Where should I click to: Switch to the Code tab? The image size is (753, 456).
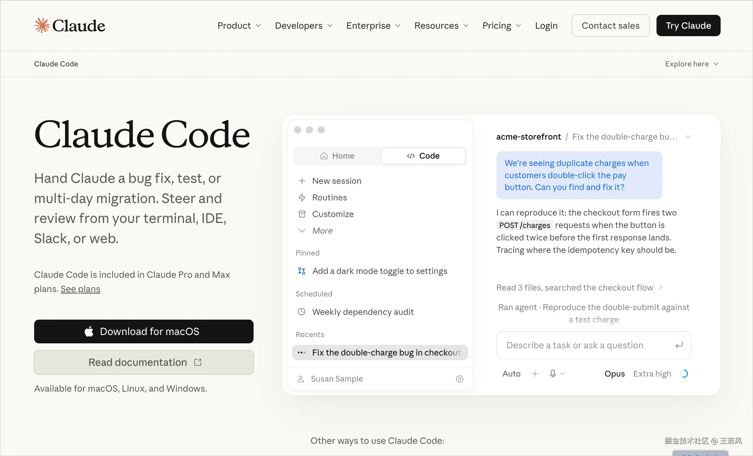pyautogui.click(x=423, y=156)
